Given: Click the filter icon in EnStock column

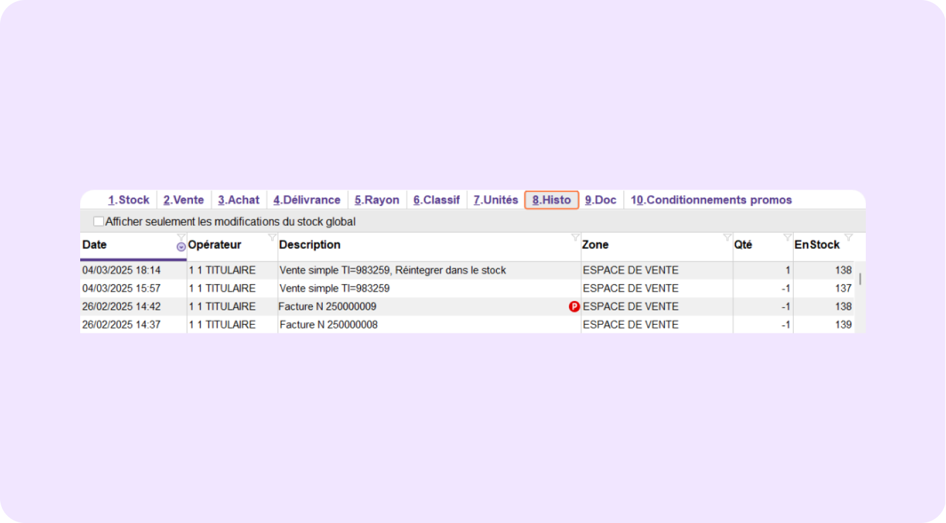Looking at the screenshot, I should [x=848, y=237].
